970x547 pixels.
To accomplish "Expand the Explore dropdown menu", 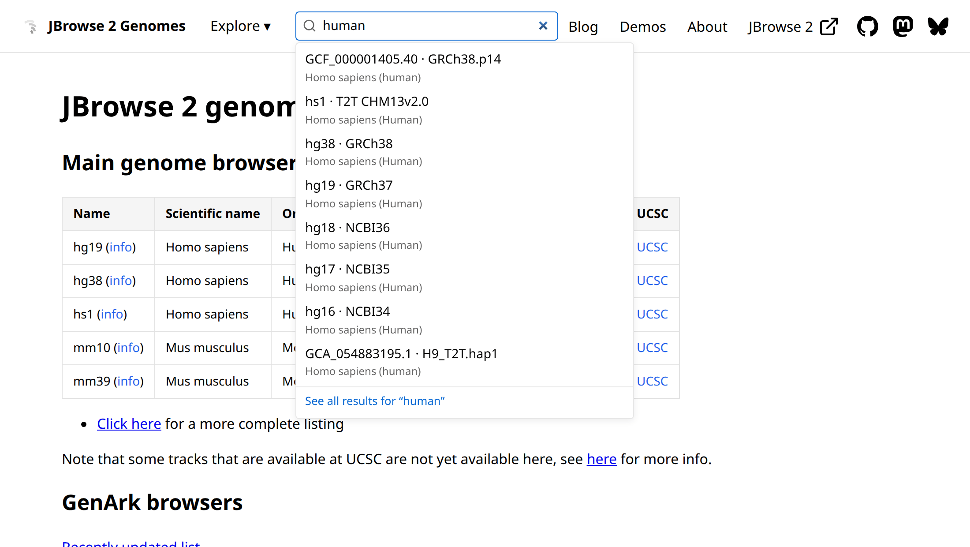I will [240, 26].
